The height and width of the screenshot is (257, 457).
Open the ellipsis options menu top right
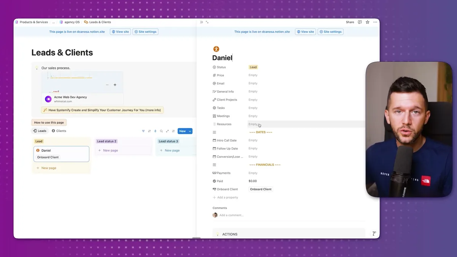point(375,22)
